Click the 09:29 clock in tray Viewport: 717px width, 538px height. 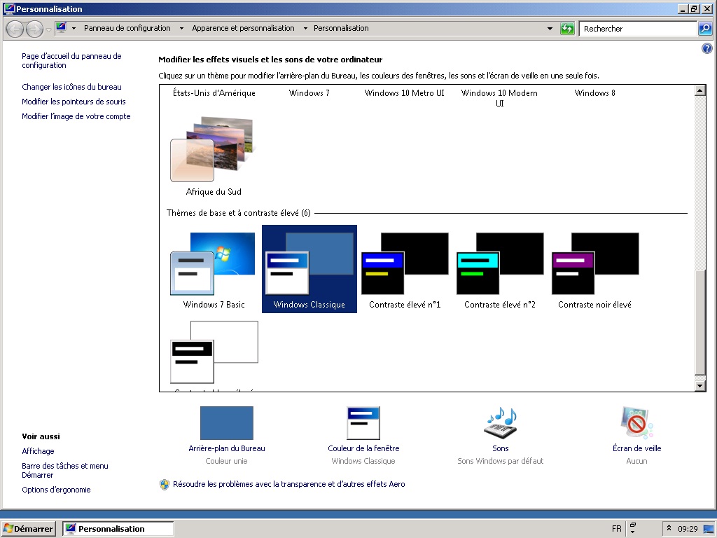688,529
